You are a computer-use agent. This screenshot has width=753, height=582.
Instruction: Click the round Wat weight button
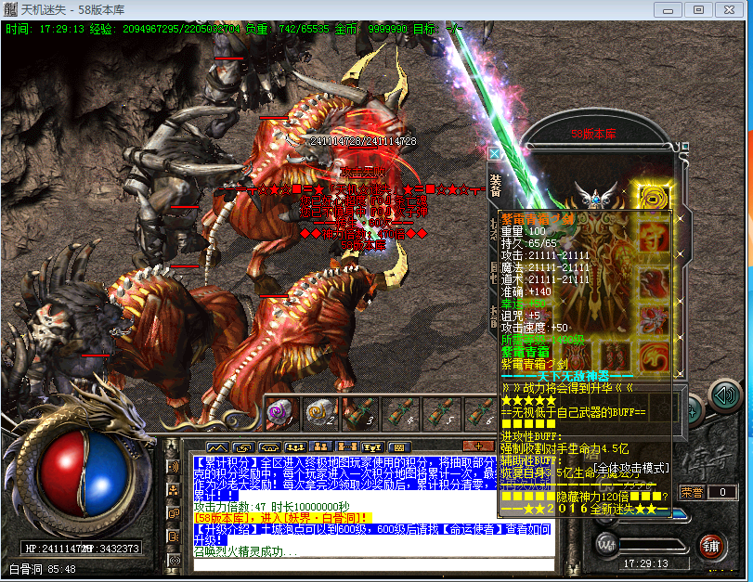coord(606,545)
